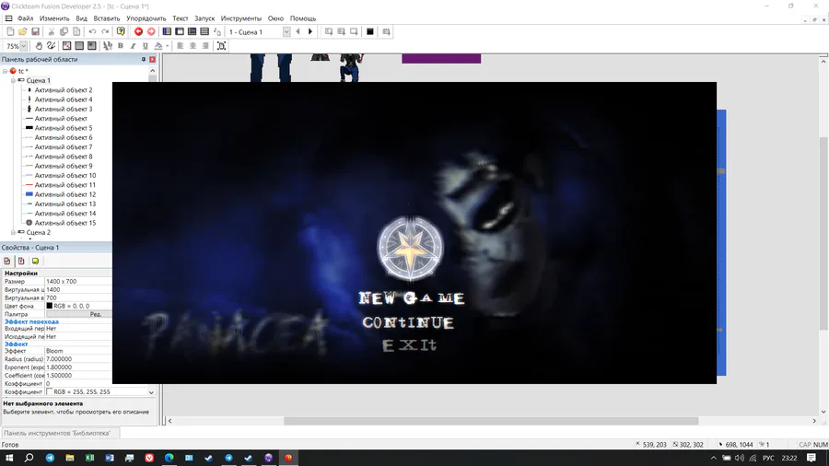Open the 75% zoom dropdown
This screenshot has height=466, width=829.
[x=24, y=46]
